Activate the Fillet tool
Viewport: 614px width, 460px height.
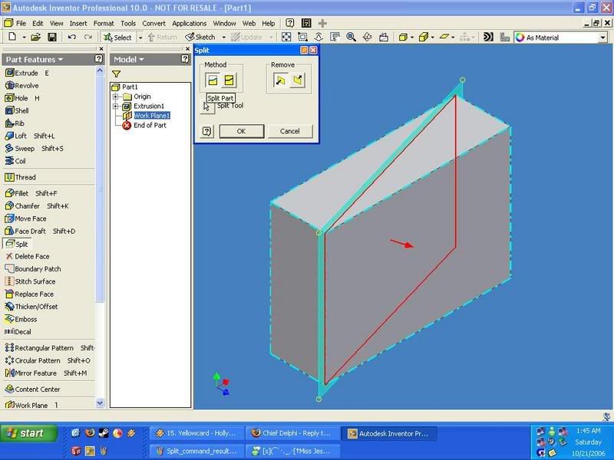(x=21, y=193)
